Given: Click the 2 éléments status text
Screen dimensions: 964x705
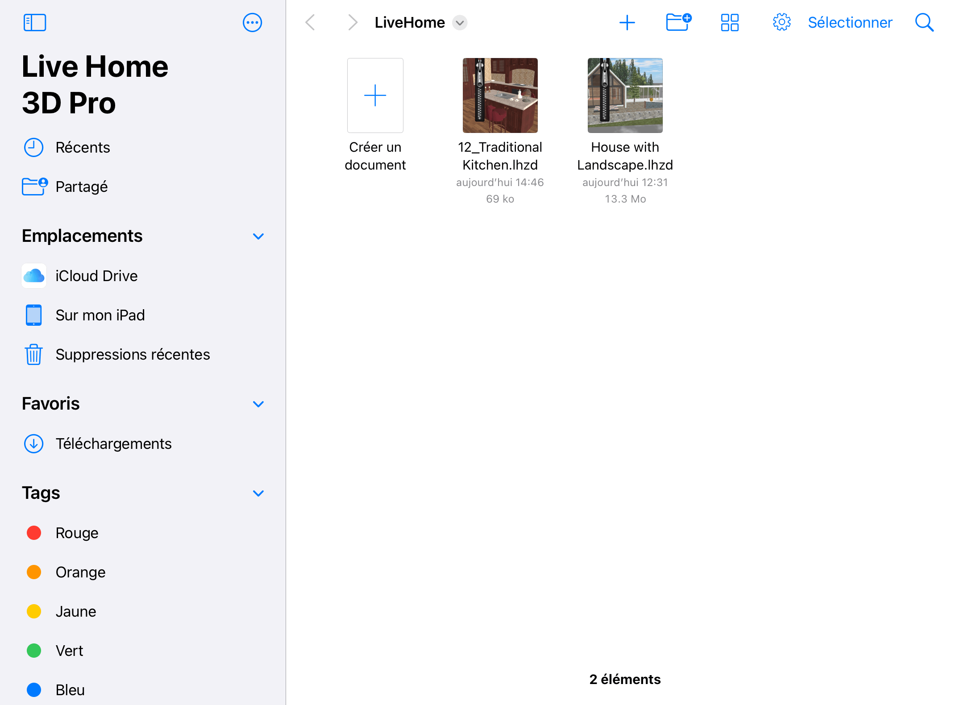Looking at the screenshot, I should tap(625, 679).
